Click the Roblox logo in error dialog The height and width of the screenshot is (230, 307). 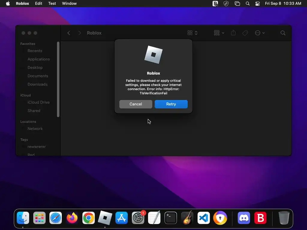(x=153, y=55)
